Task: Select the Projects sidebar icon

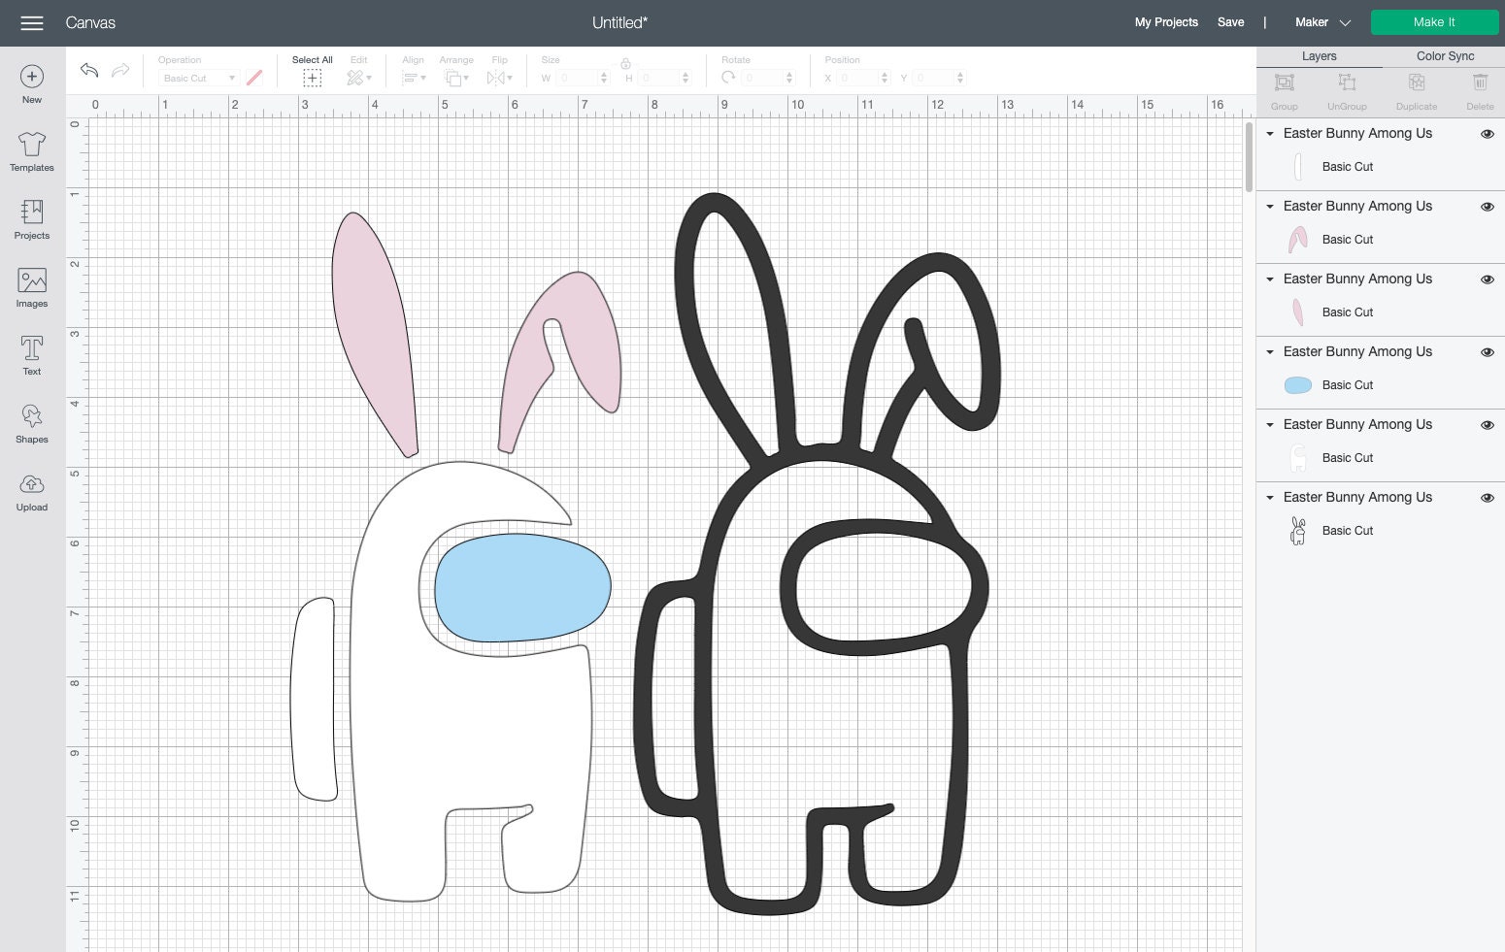Action: tap(31, 219)
